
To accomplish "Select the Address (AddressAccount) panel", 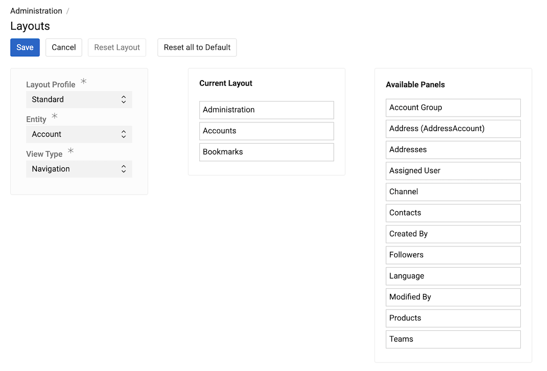I will (x=452, y=129).
